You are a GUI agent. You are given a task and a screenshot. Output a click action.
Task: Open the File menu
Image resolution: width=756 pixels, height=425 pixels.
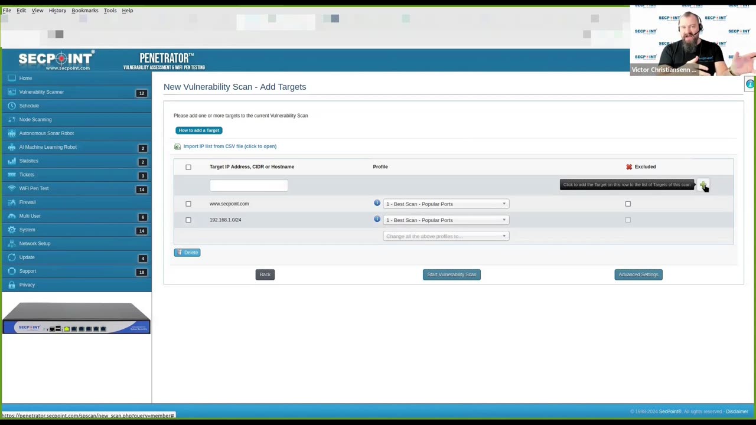tap(6, 10)
